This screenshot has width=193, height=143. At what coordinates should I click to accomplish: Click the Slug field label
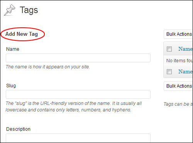tap(11, 86)
